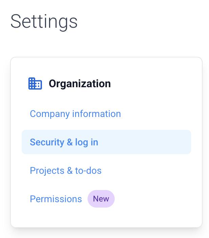Open Permissions marked as New
This screenshot has height=238, width=209.
[x=56, y=199]
